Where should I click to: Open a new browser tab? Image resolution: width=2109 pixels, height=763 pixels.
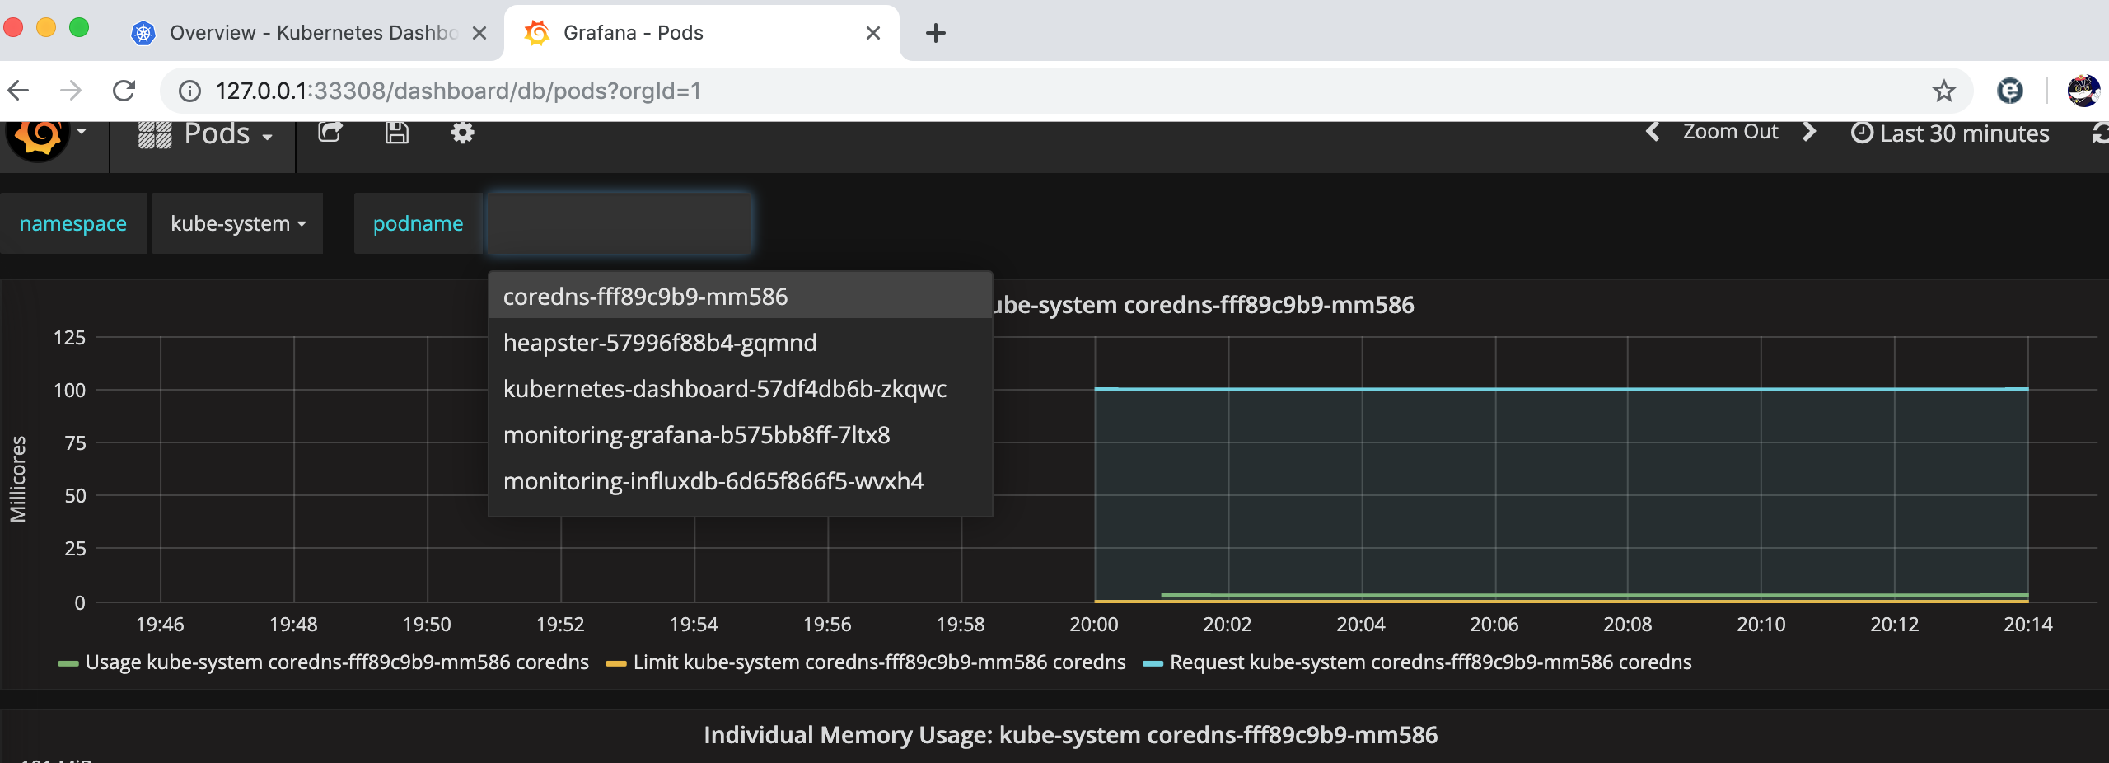[936, 33]
